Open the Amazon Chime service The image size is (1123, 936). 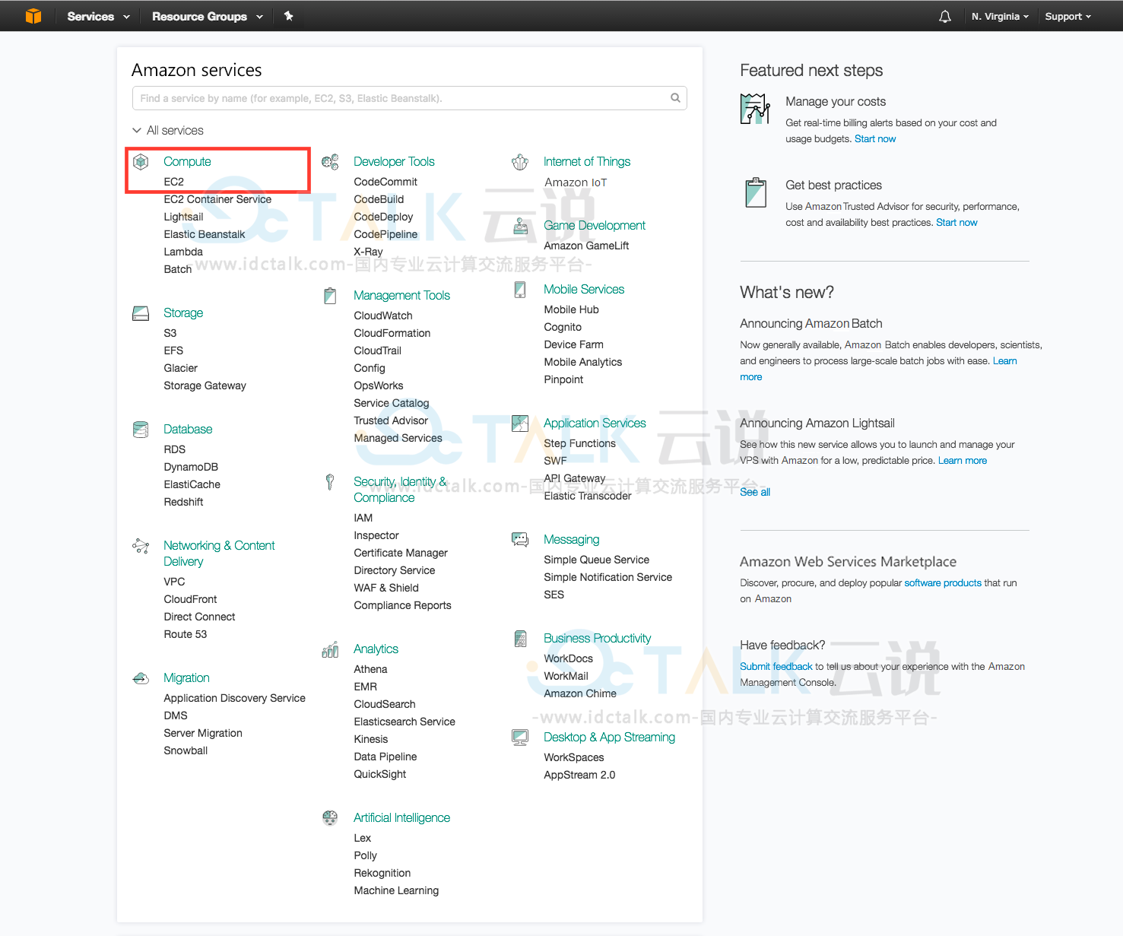tap(580, 693)
